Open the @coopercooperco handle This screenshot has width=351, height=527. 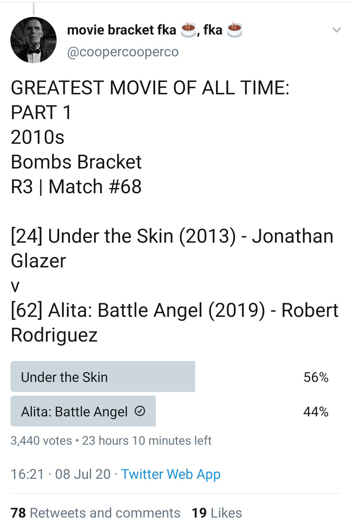click(x=123, y=52)
